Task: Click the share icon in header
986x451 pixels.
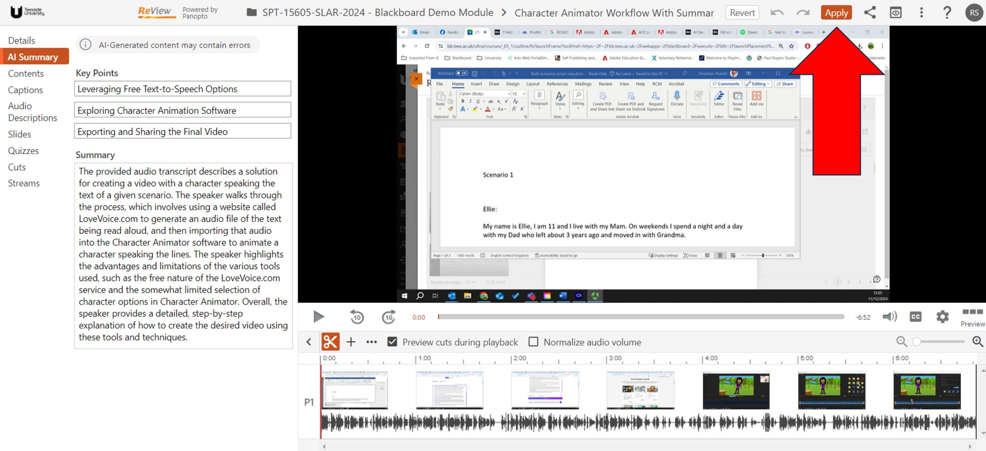Action: [x=870, y=13]
